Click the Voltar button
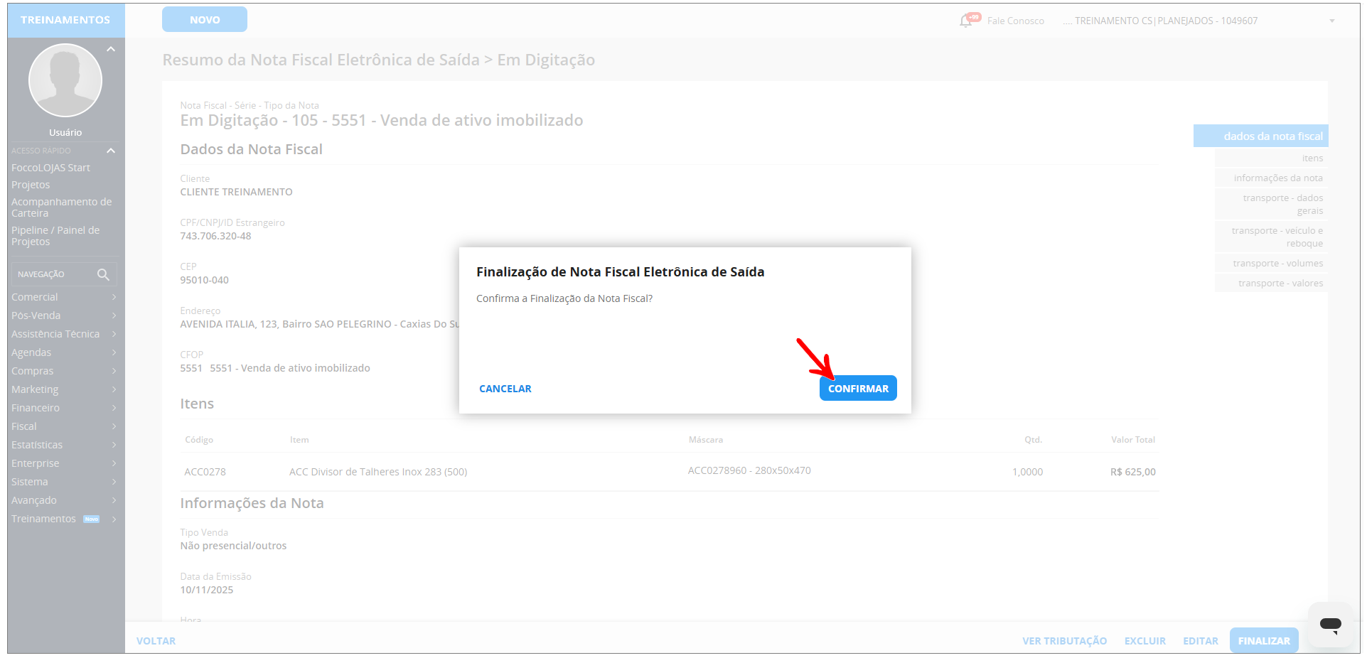This screenshot has height=658, width=1367. coord(156,641)
